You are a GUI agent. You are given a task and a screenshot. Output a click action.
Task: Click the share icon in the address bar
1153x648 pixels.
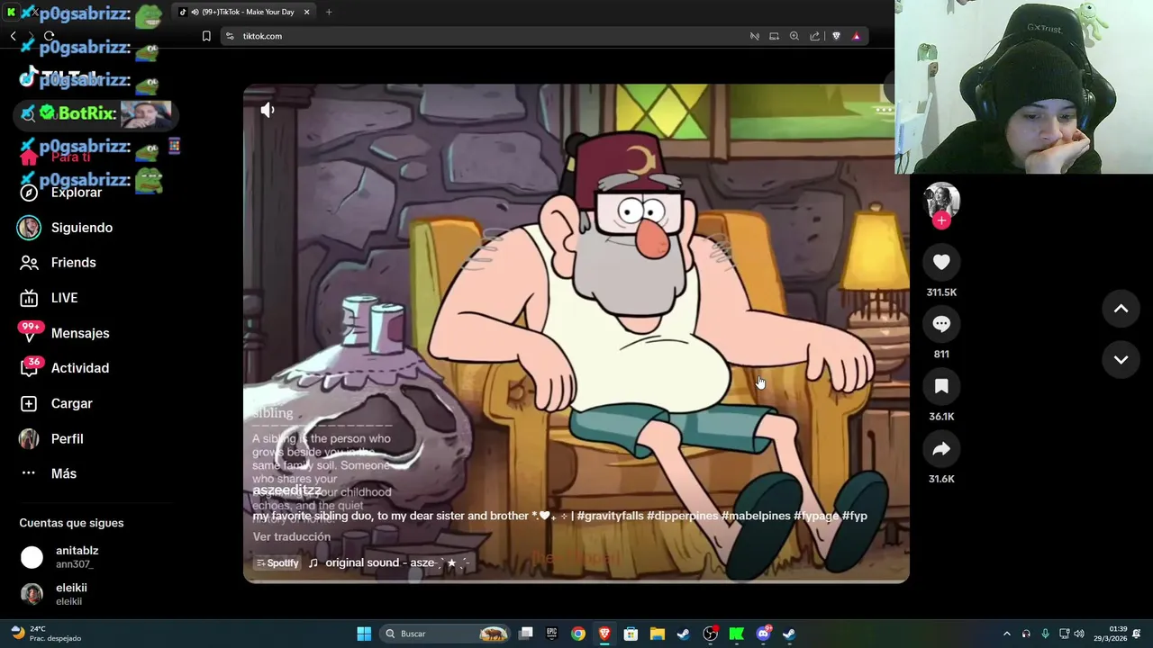(x=814, y=36)
